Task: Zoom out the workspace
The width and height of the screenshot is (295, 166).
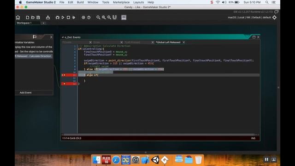Action: [x=98, y=18]
